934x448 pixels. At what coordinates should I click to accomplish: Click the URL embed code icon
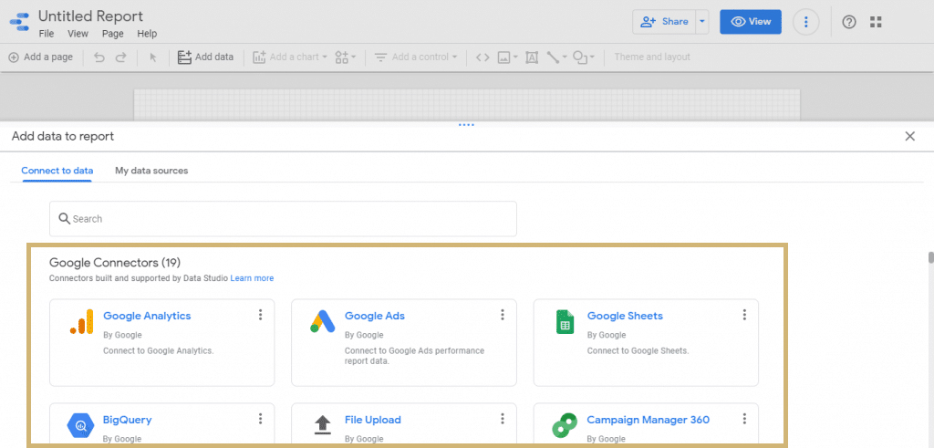(x=483, y=57)
